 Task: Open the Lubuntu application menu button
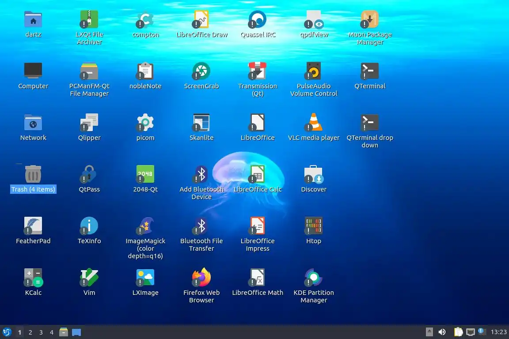click(x=7, y=332)
